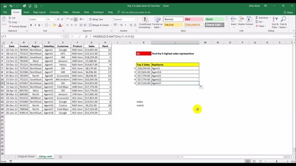Open Font dialog launcher

pos(63,31)
